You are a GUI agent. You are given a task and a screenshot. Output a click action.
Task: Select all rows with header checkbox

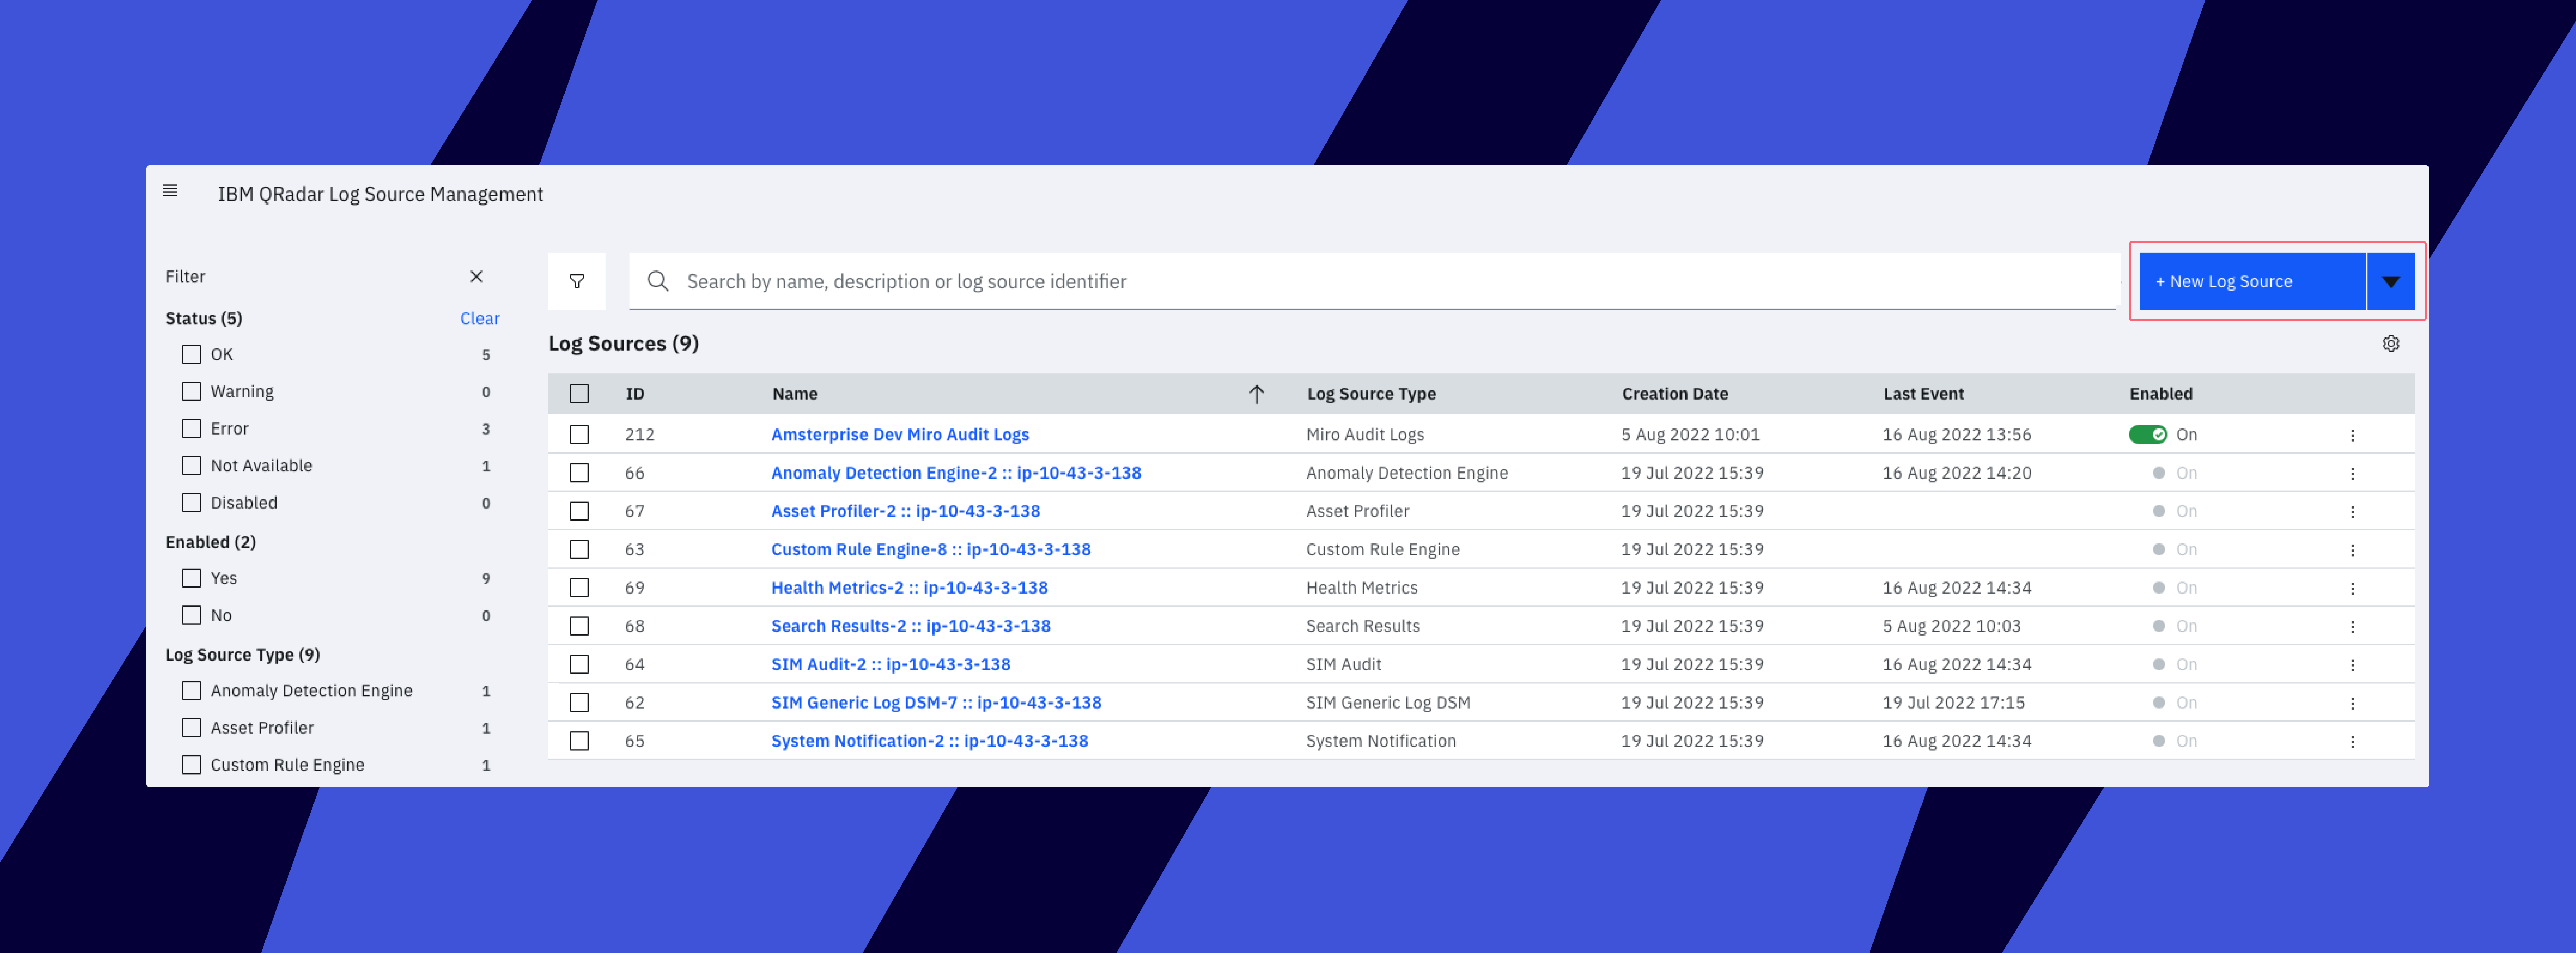point(579,394)
